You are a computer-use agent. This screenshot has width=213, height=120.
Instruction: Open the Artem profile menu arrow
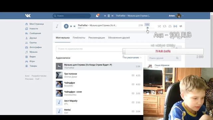pos(183,16)
